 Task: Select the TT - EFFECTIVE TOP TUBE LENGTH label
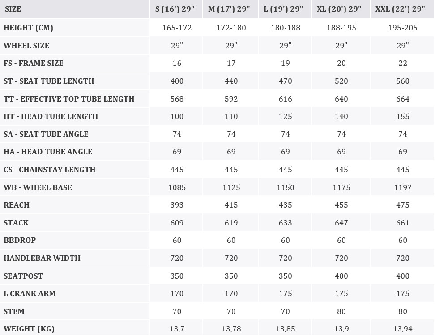tap(69, 99)
